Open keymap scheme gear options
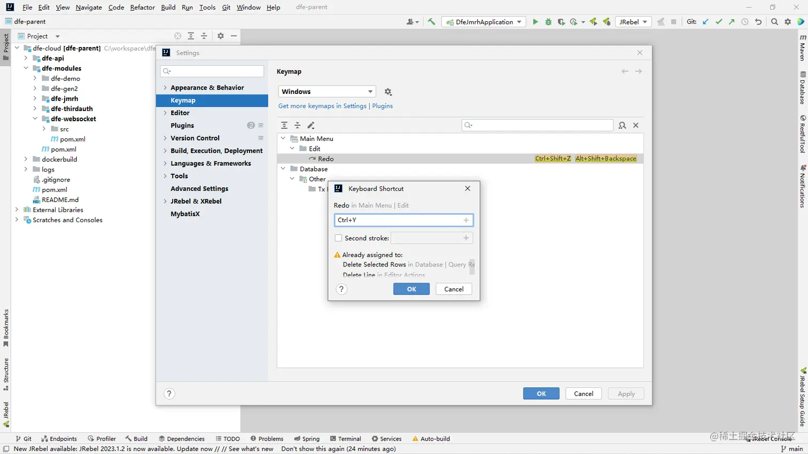Viewport: 808px width, 454px height. [388, 92]
